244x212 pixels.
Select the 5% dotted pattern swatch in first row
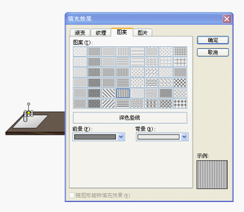point(80,51)
